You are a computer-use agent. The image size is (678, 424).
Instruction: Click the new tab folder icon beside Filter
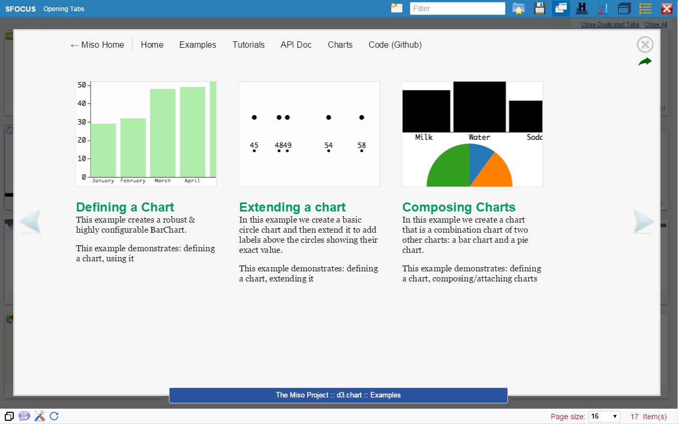click(x=397, y=8)
